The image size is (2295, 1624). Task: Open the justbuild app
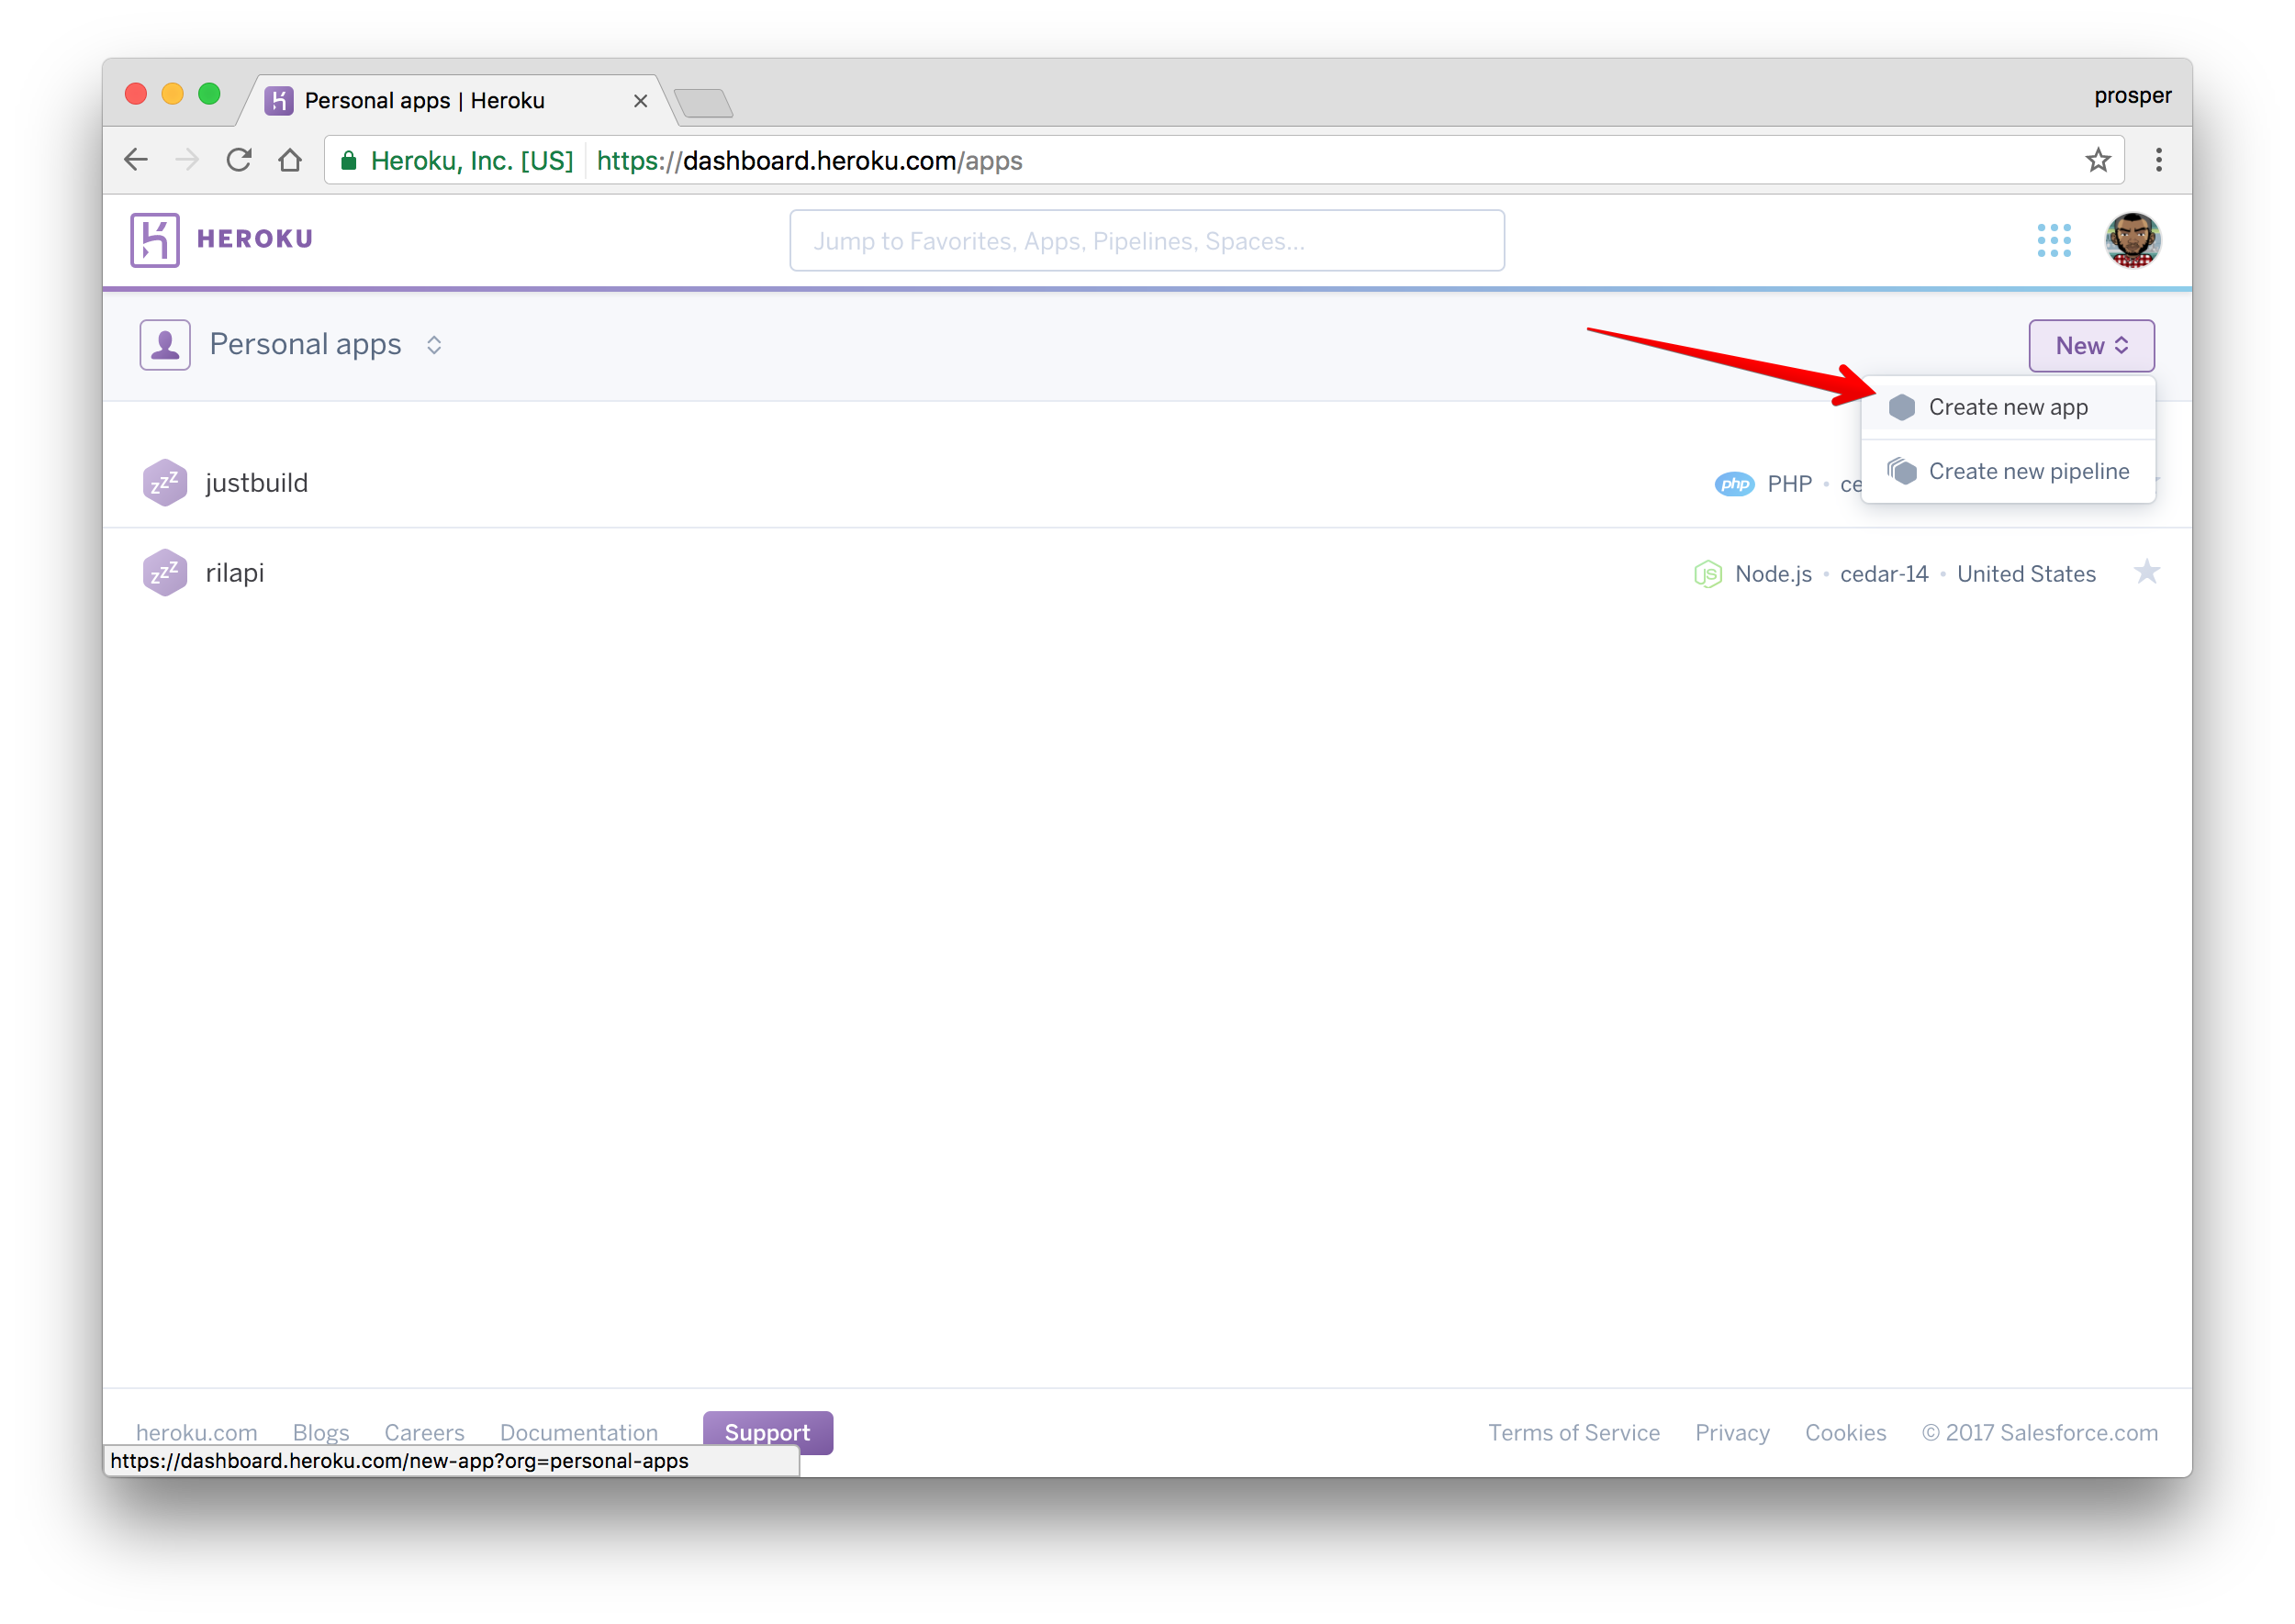tap(257, 483)
